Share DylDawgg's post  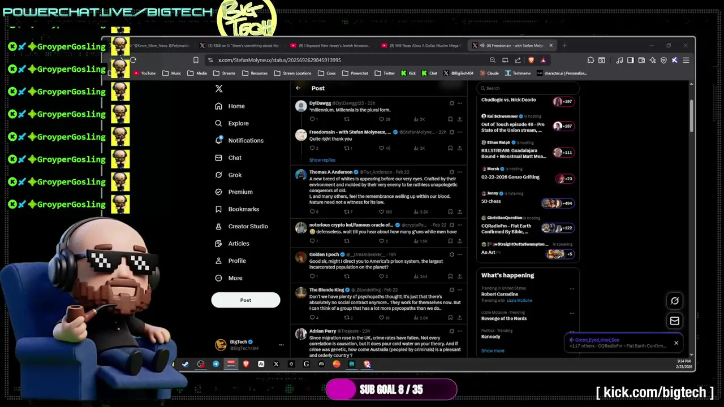pyautogui.click(x=459, y=119)
